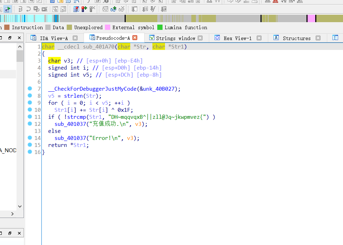The width and height of the screenshot is (343, 245).
Task: Toggle breakpoint on line 16
Action: point(30,152)
